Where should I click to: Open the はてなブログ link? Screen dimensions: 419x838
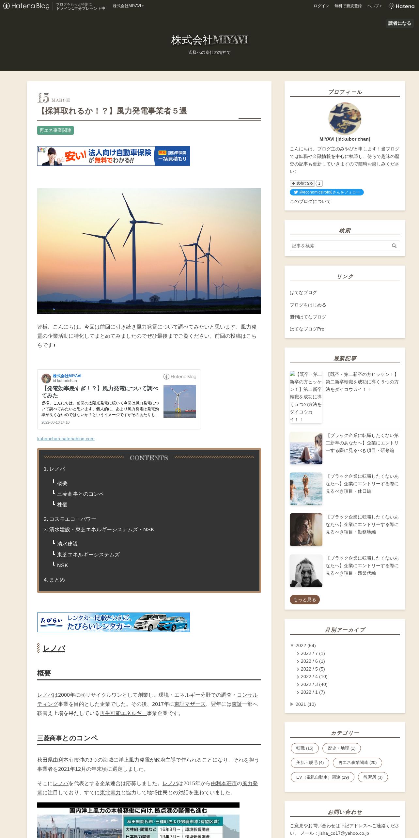pyautogui.click(x=303, y=292)
